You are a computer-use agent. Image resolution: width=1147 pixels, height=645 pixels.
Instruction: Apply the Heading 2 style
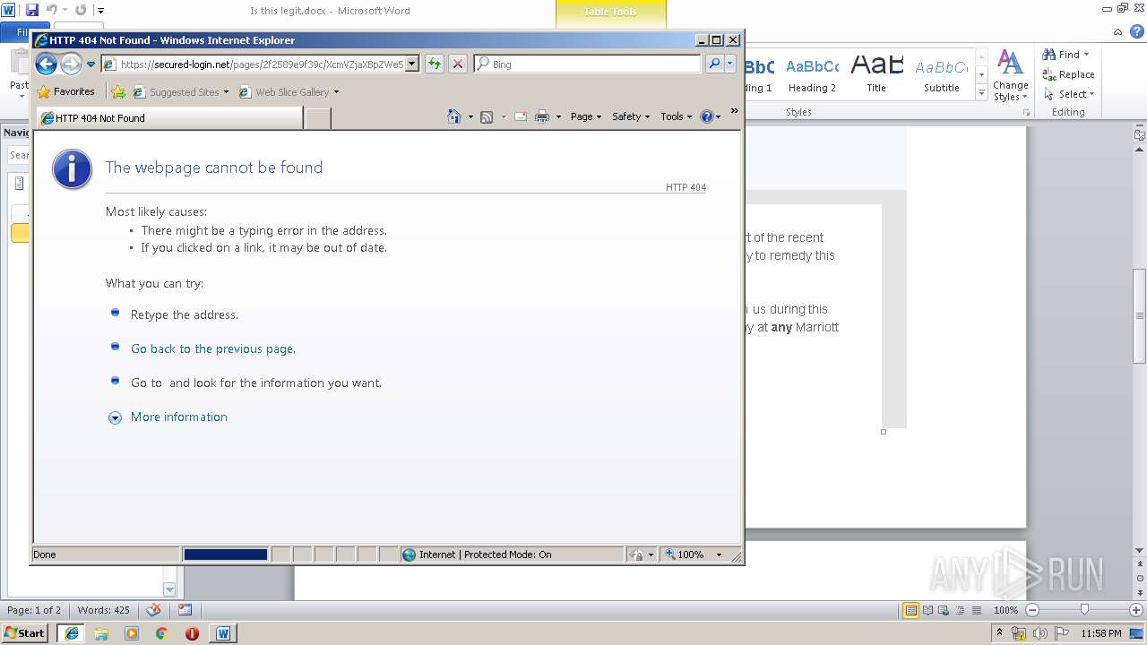[812, 76]
